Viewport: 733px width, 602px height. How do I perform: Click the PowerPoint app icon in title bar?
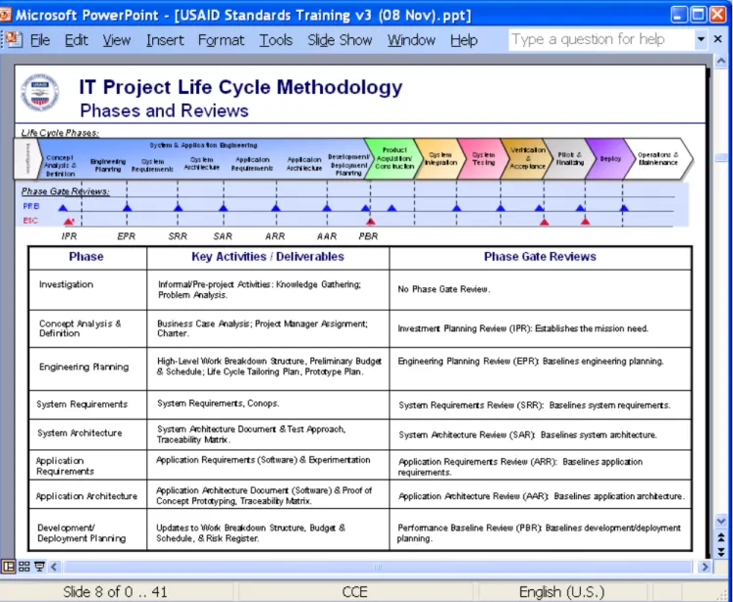click(x=5, y=15)
